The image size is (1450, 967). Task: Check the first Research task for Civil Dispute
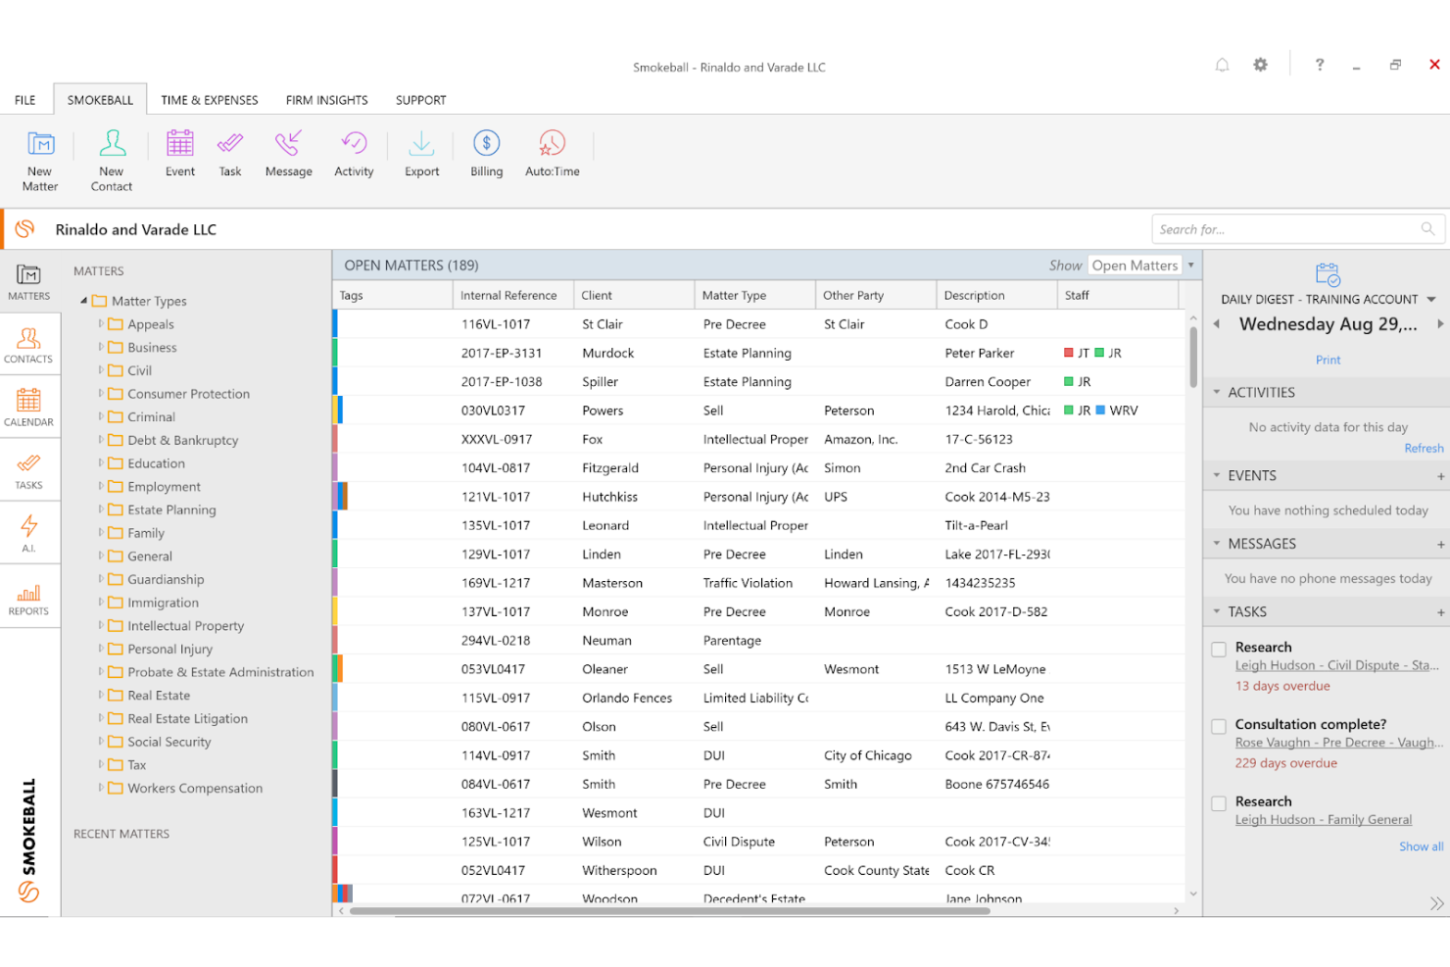point(1219,649)
